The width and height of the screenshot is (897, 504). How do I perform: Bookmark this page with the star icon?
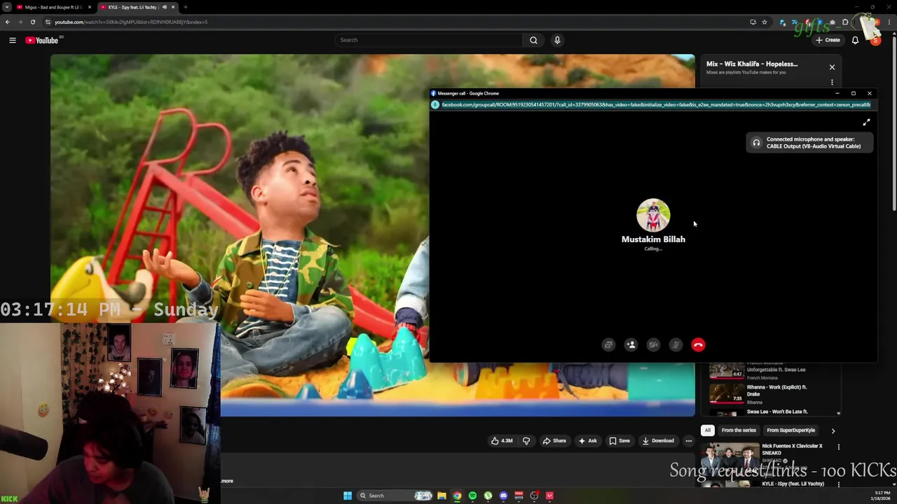click(x=765, y=22)
